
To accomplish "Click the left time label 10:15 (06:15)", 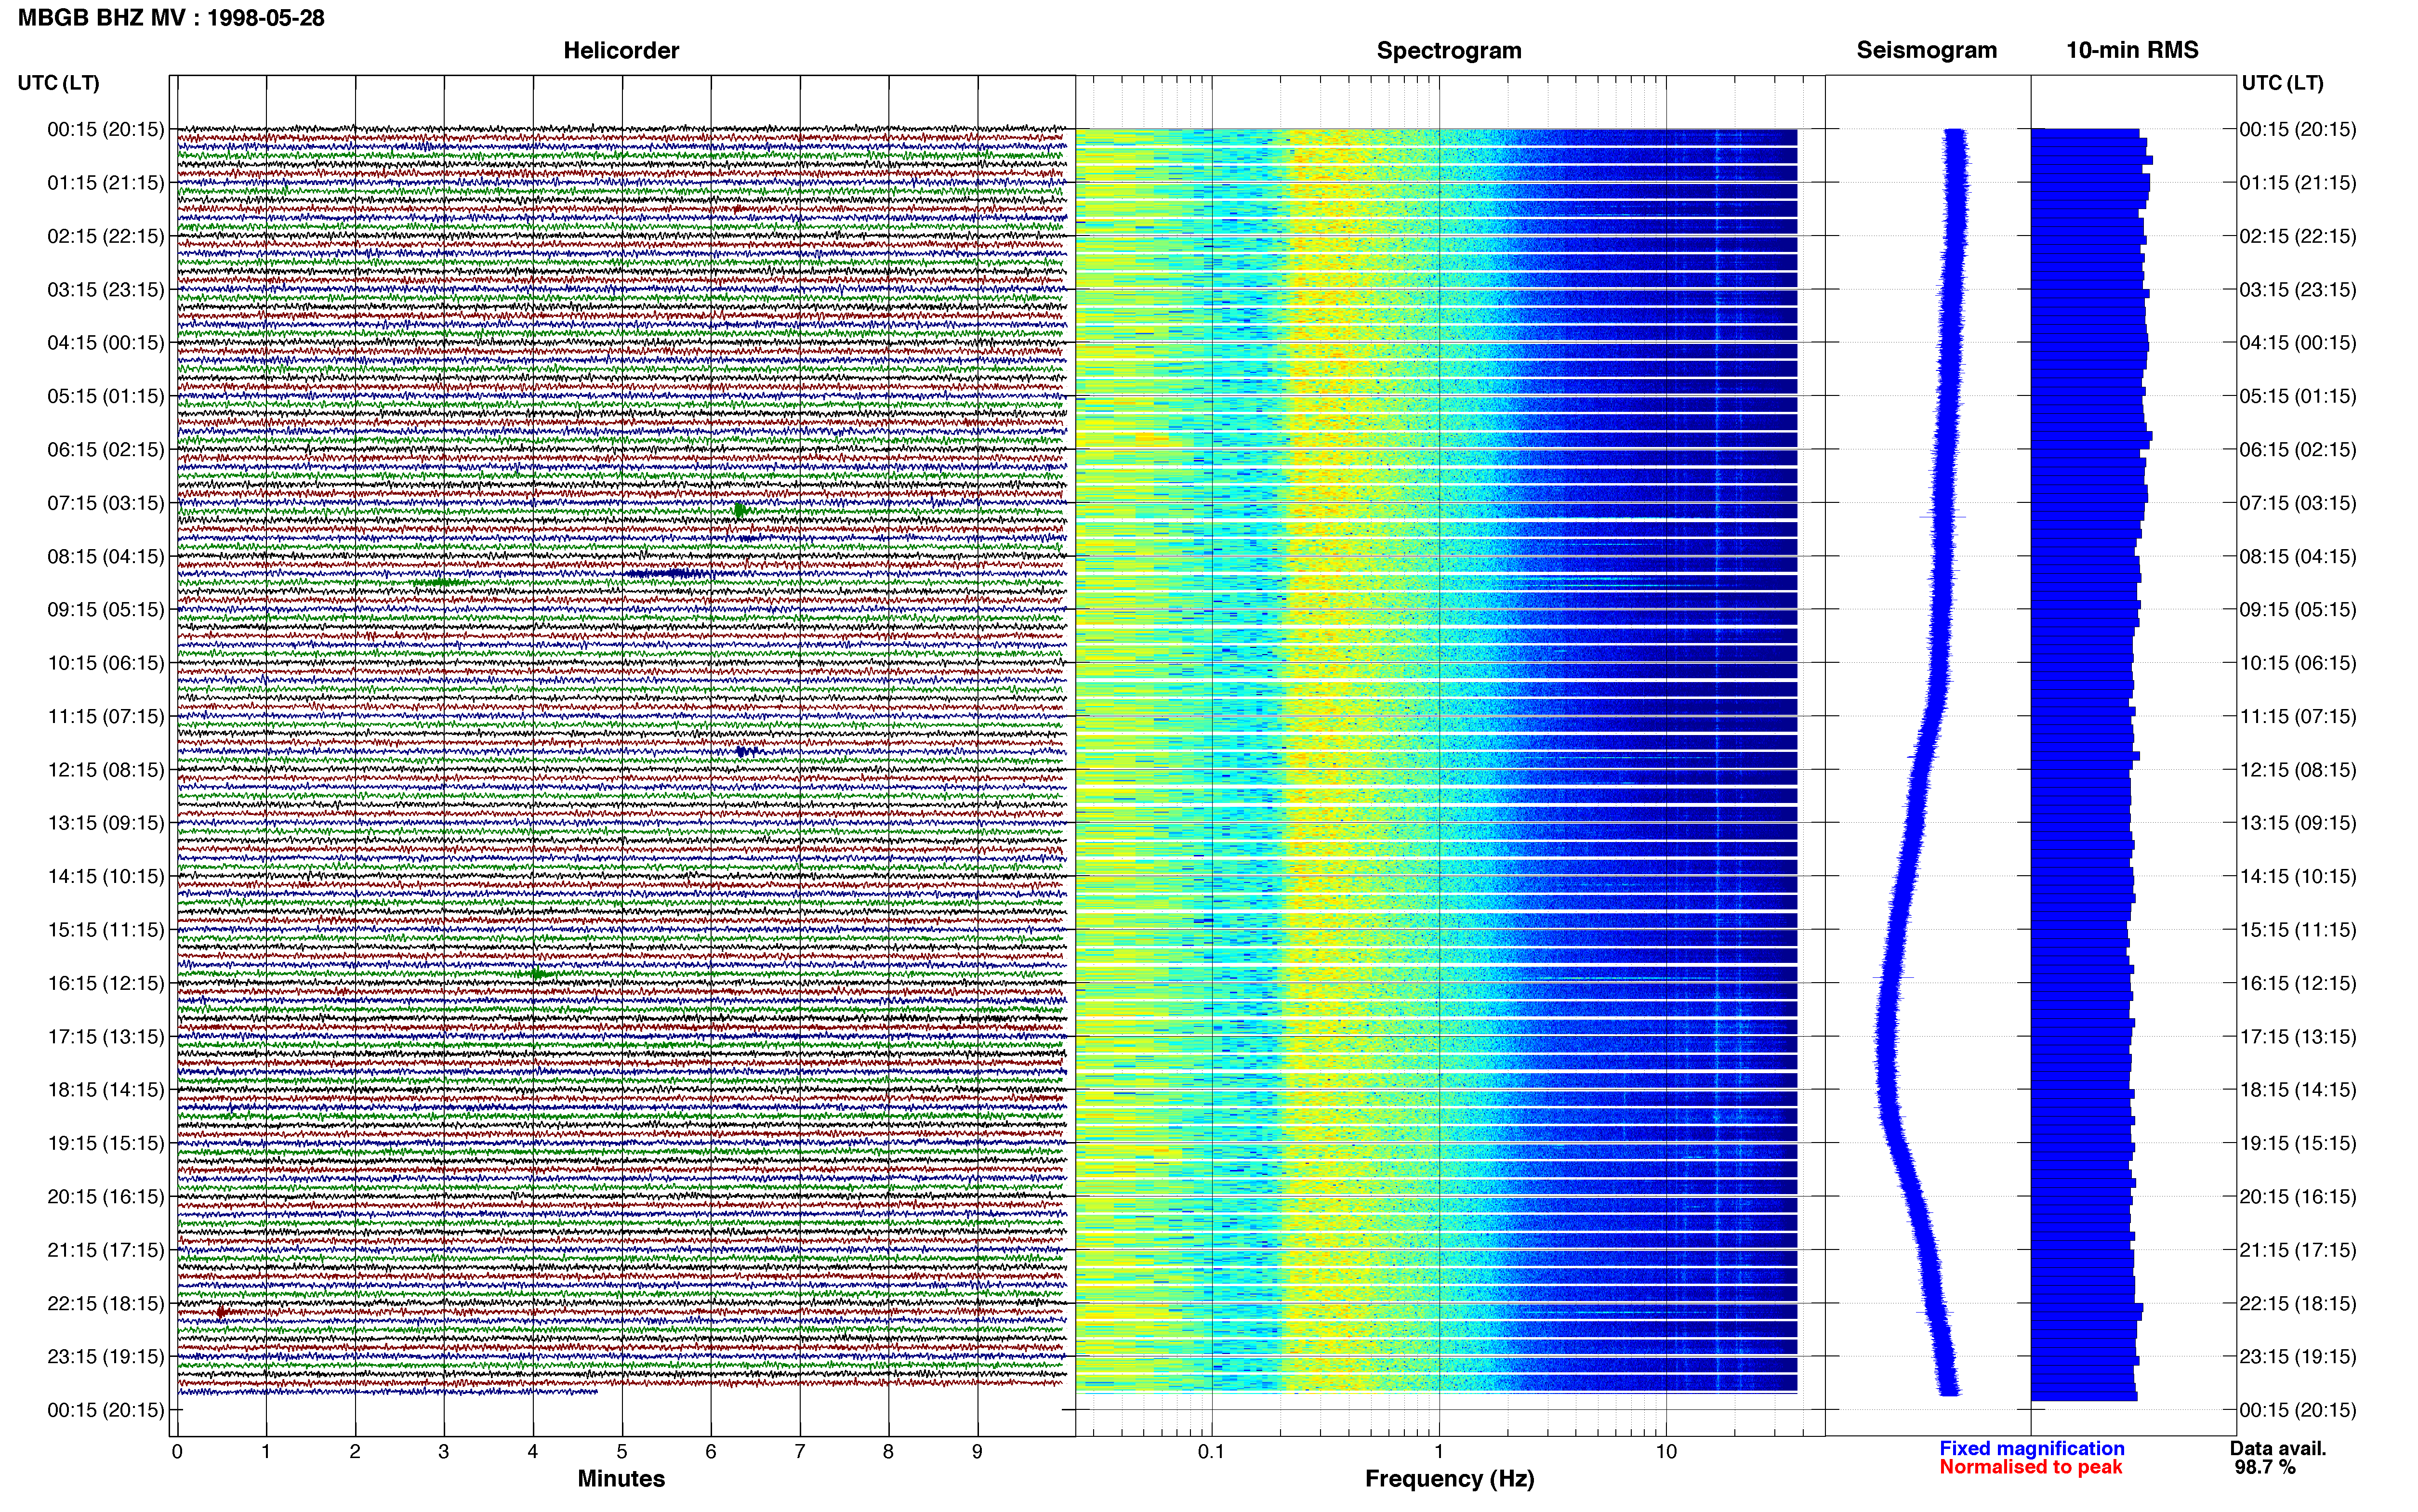I will (x=106, y=663).
